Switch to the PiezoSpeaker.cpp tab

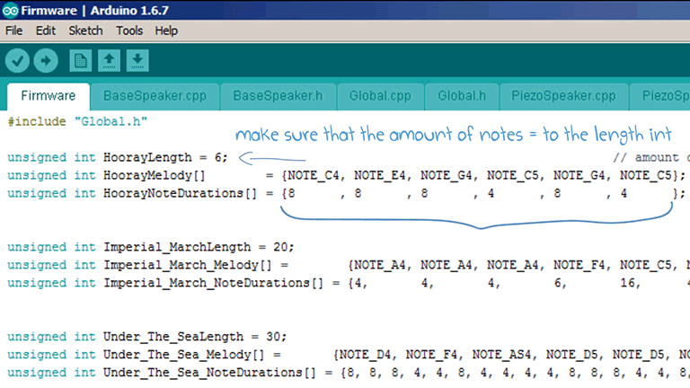(563, 96)
